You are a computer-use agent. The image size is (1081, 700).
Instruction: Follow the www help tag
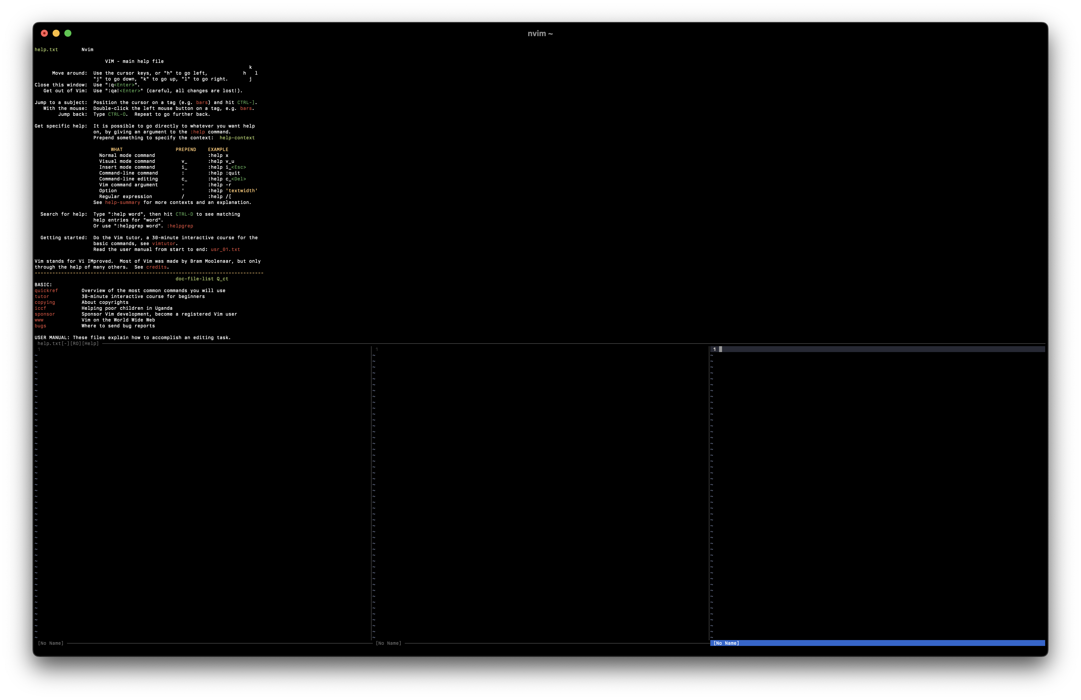(x=39, y=320)
